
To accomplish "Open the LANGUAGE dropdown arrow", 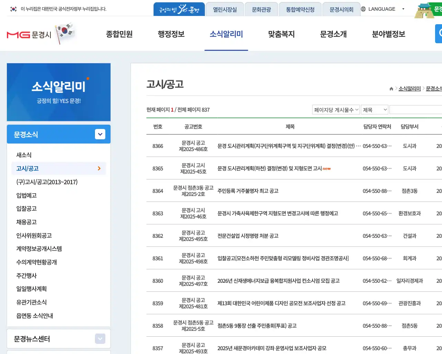I will (x=403, y=9).
